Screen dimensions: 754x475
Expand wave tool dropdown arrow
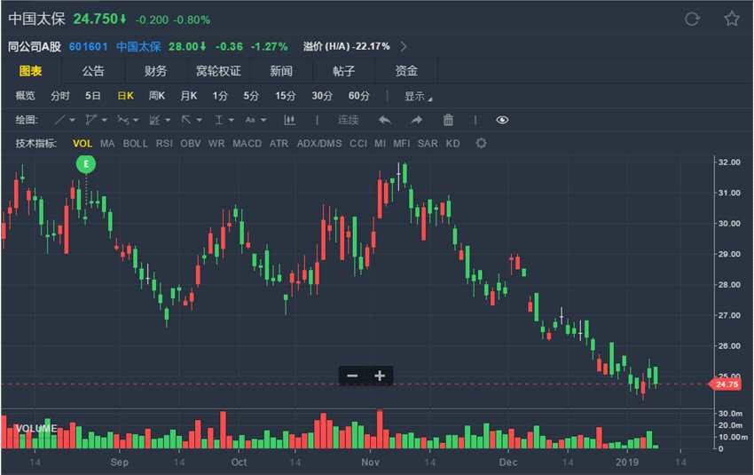(x=136, y=120)
